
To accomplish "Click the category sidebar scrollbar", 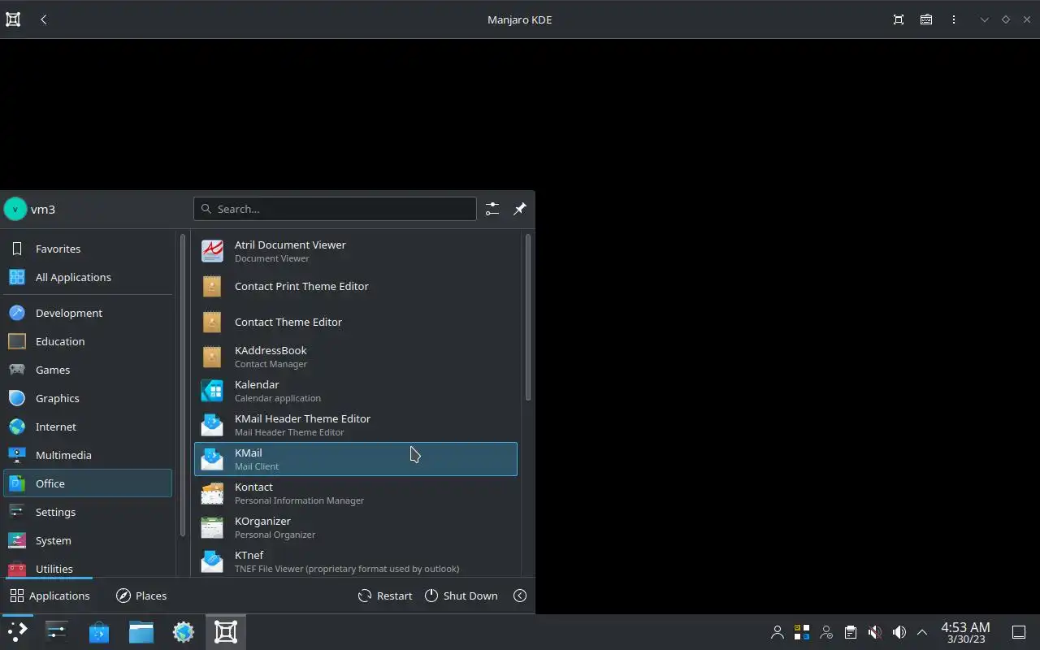I will [183, 386].
